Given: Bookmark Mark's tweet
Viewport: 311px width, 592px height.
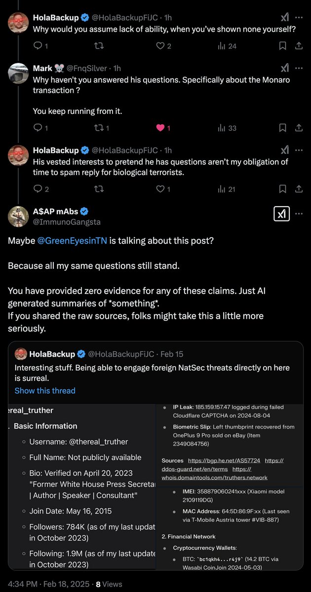Looking at the screenshot, I should [x=282, y=128].
